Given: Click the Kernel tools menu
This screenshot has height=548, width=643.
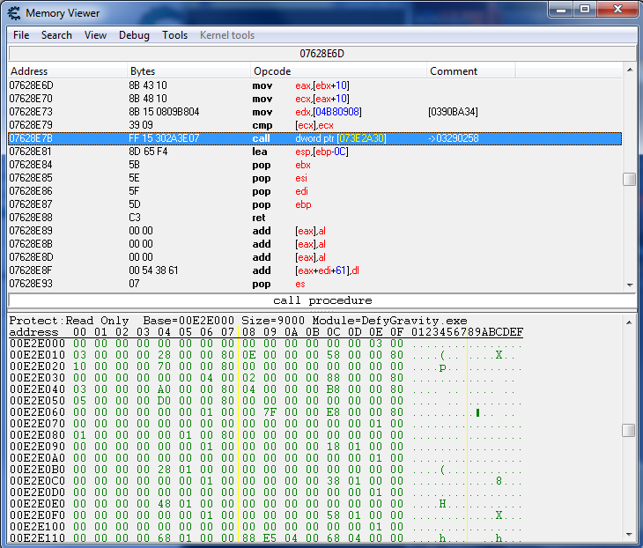Looking at the screenshot, I should click(x=227, y=35).
